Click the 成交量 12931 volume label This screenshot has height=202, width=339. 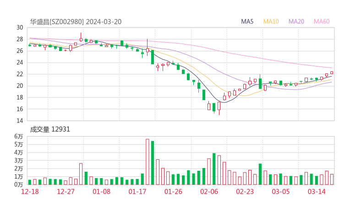coord(50,129)
